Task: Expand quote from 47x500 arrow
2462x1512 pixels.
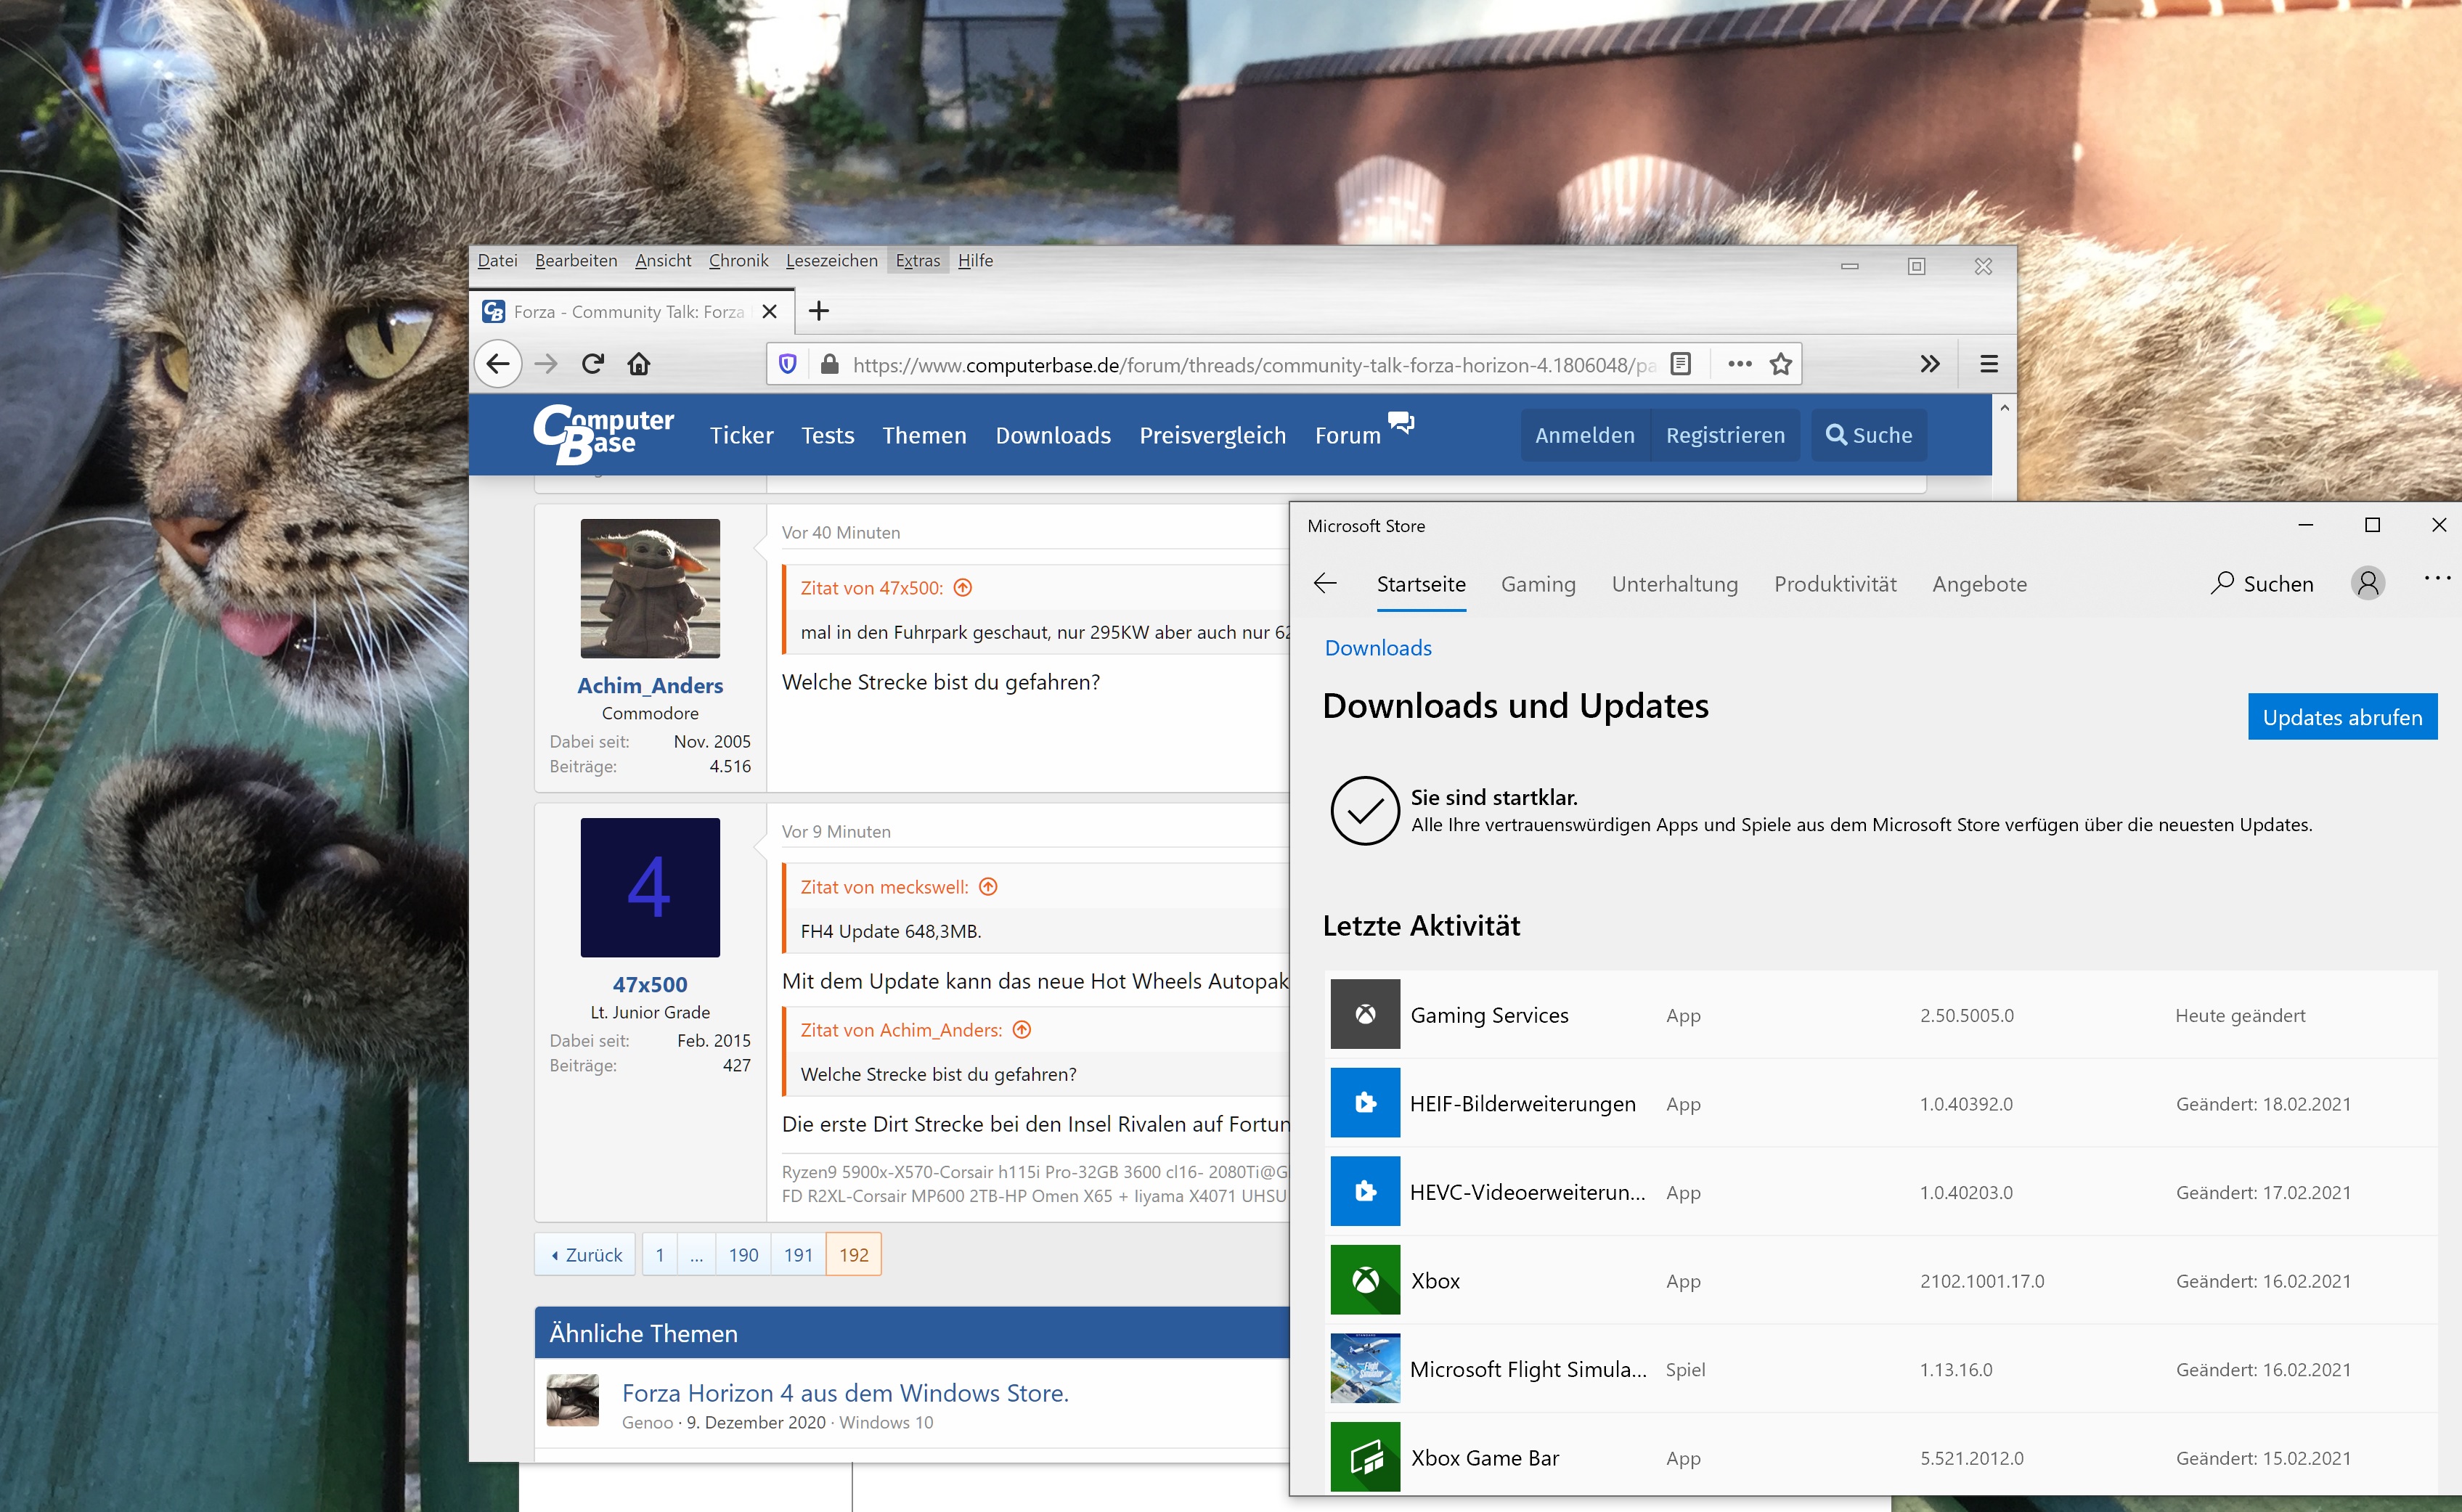Action: pyautogui.click(x=963, y=588)
